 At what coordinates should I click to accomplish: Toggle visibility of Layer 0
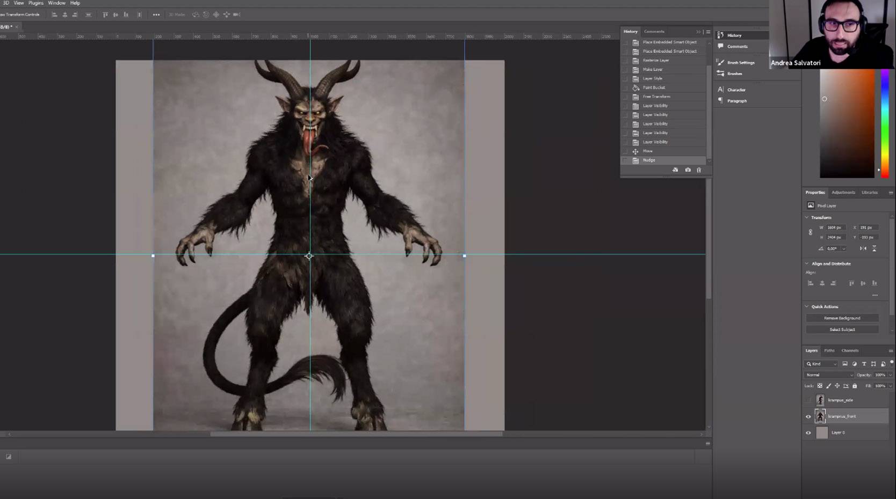click(x=808, y=432)
